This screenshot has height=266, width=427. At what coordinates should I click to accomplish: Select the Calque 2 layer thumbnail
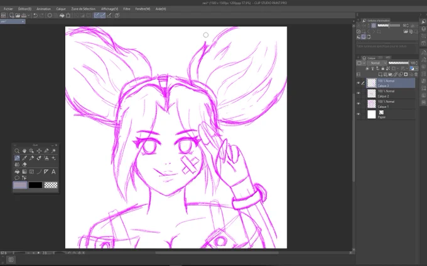click(372, 93)
